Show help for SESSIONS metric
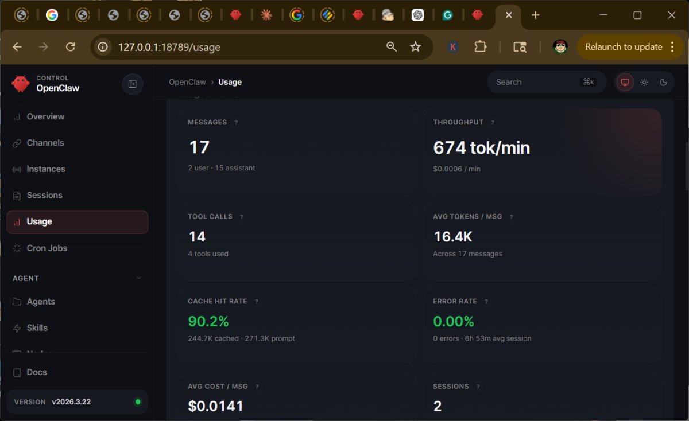689x421 pixels. (x=478, y=387)
